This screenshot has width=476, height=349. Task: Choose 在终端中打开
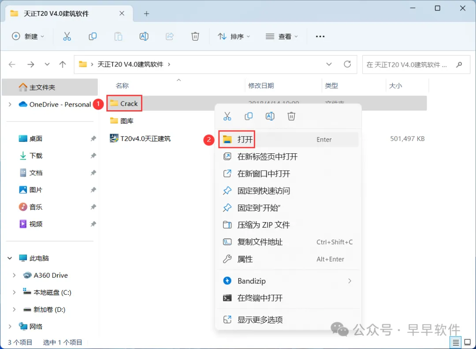tap(288, 298)
